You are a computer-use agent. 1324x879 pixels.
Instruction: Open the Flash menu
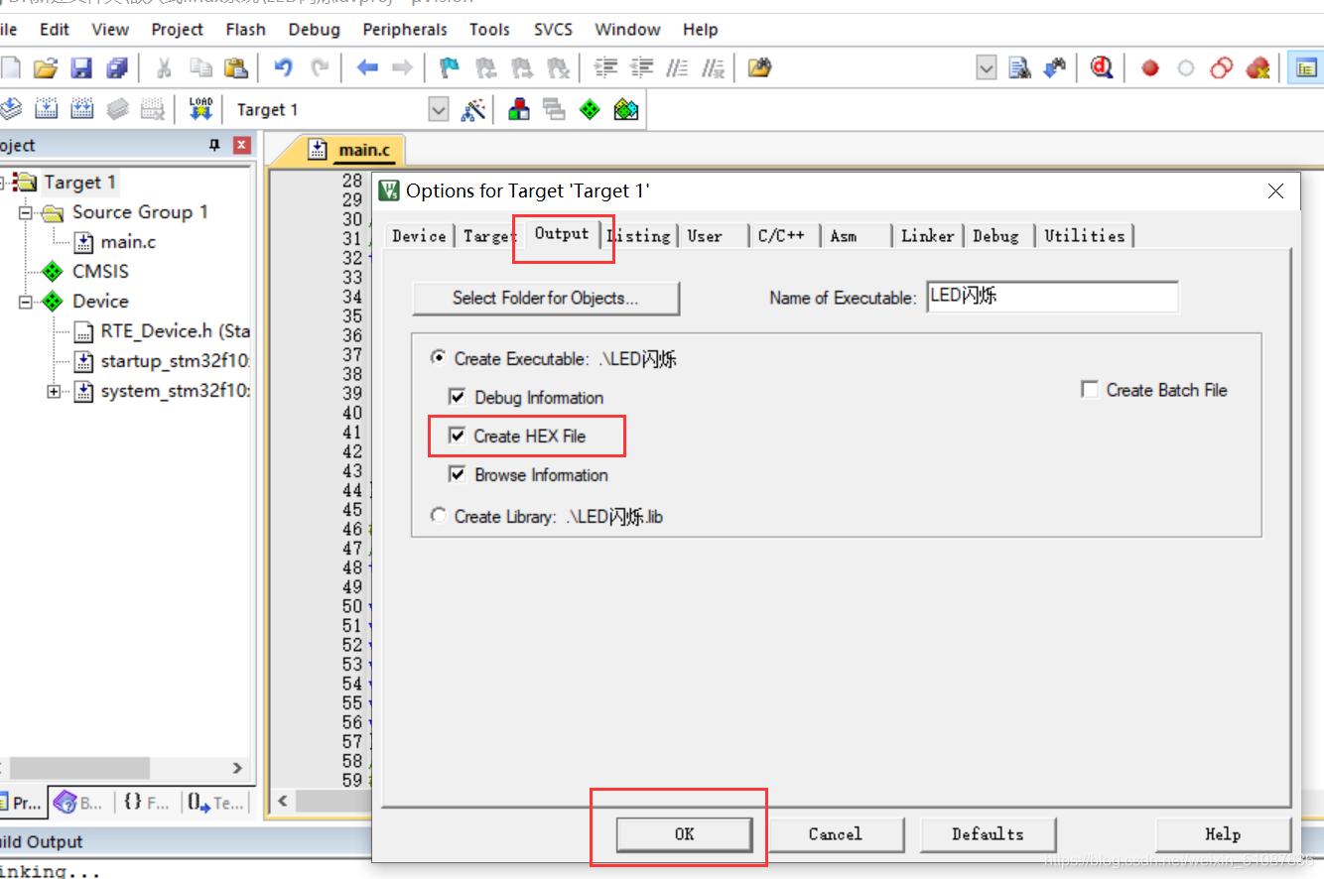pos(245,29)
